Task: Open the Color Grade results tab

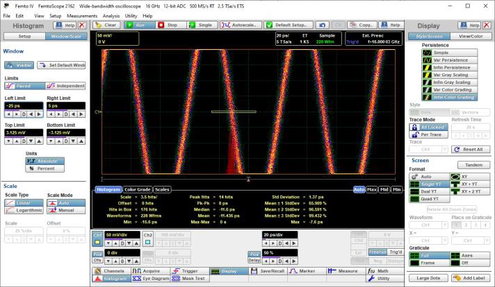Action: point(138,189)
